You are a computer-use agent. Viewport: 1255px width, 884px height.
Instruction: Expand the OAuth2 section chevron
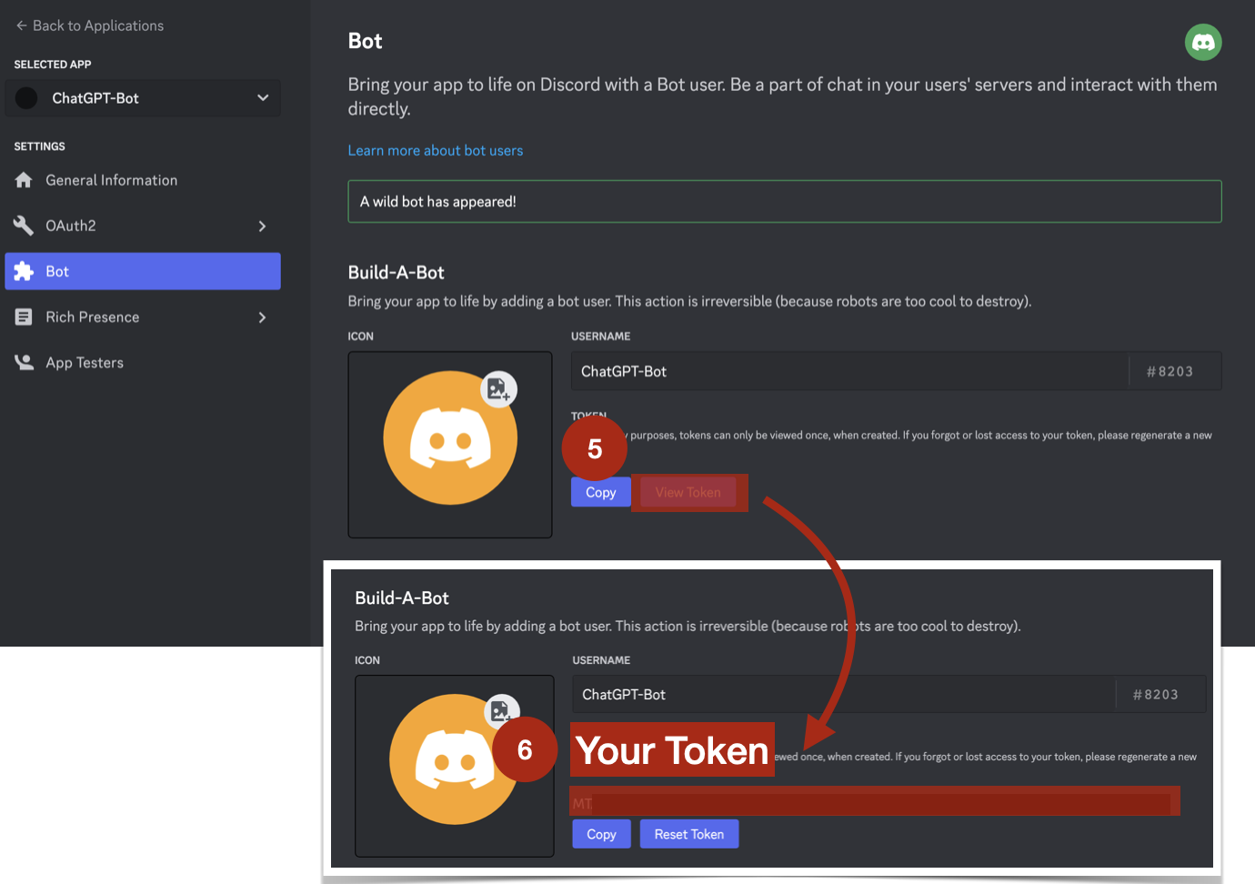click(263, 226)
